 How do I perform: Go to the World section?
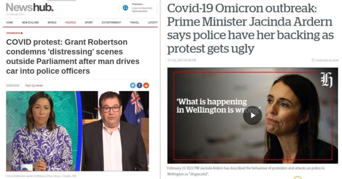tap(52, 22)
